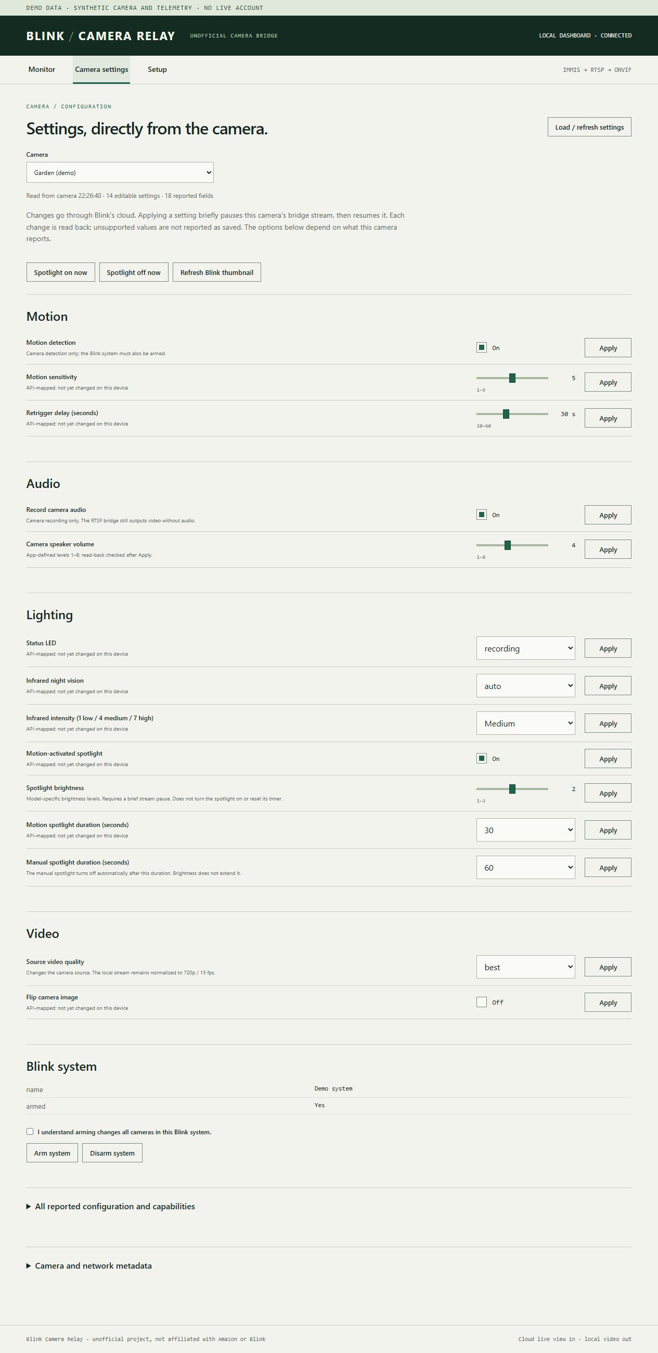This screenshot has width=658, height=1353.
Task: Apply the Infrared intensity setting
Action: click(608, 723)
